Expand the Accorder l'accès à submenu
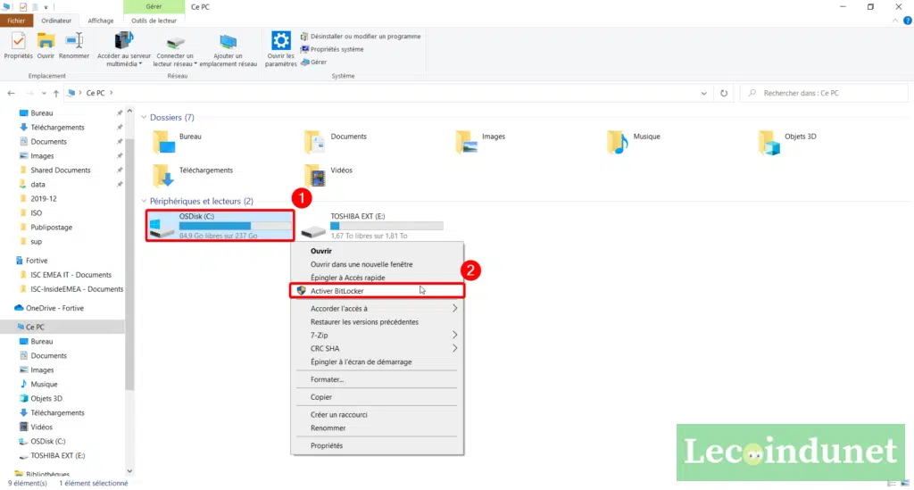The image size is (914, 490). coord(378,309)
